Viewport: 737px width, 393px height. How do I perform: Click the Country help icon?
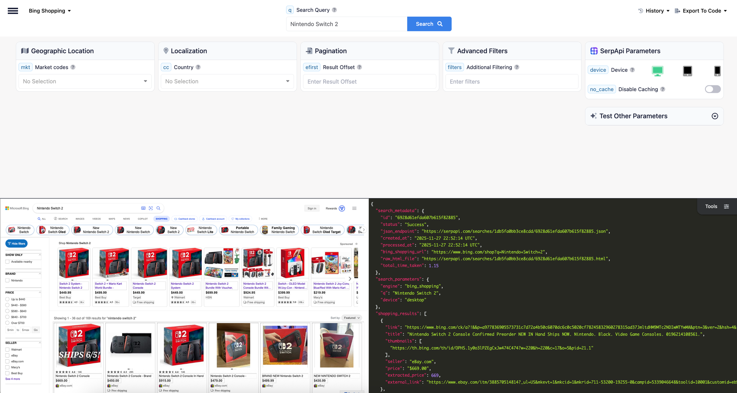198,67
